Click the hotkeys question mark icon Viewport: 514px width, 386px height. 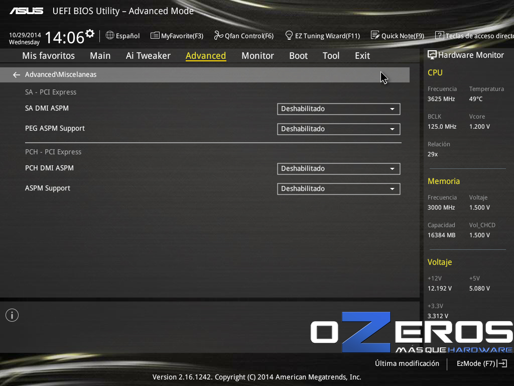[x=439, y=35]
